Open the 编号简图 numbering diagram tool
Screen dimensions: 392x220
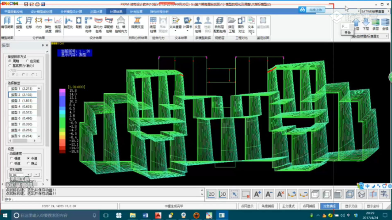click(7, 23)
